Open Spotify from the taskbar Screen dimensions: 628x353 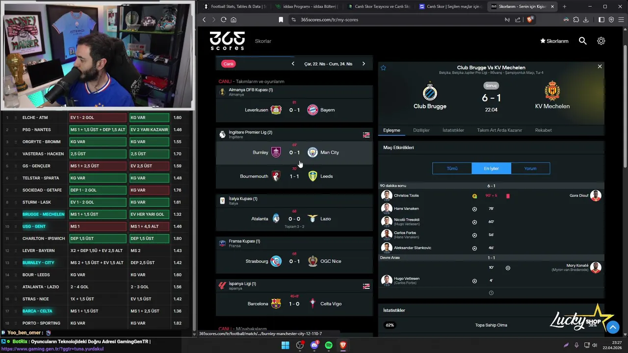point(329,345)
